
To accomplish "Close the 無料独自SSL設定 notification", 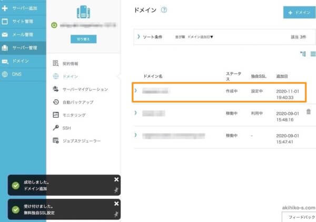I will point(116,204).
